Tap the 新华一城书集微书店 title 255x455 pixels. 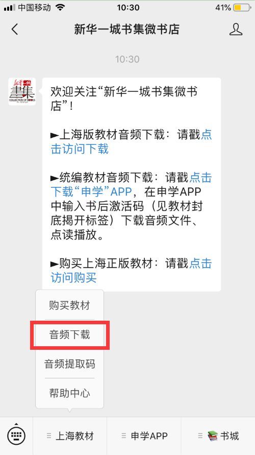tap(126, 29)
